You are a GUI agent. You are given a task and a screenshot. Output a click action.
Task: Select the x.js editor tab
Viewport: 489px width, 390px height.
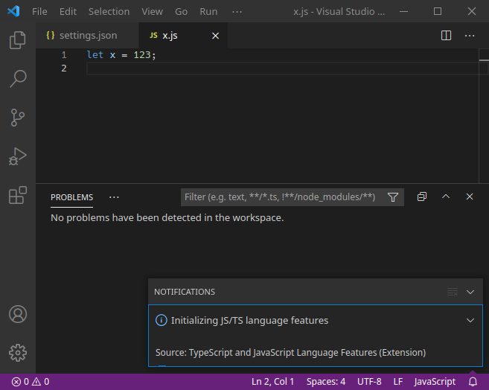(183, 36)
